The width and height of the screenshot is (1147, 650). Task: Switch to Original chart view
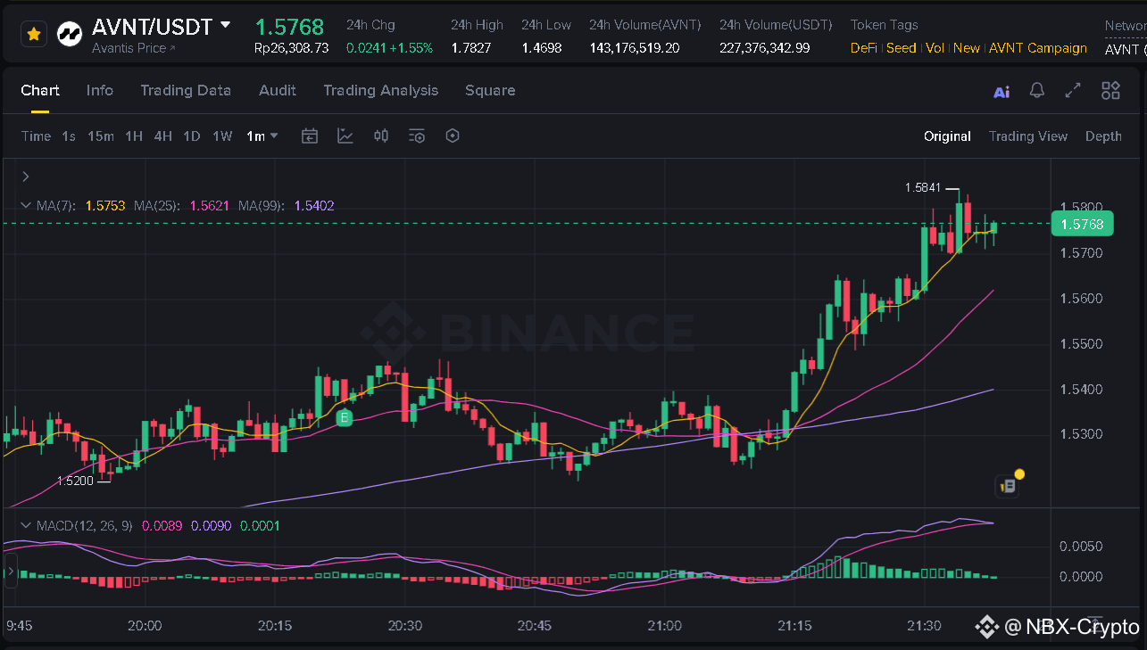pos(947,136)
